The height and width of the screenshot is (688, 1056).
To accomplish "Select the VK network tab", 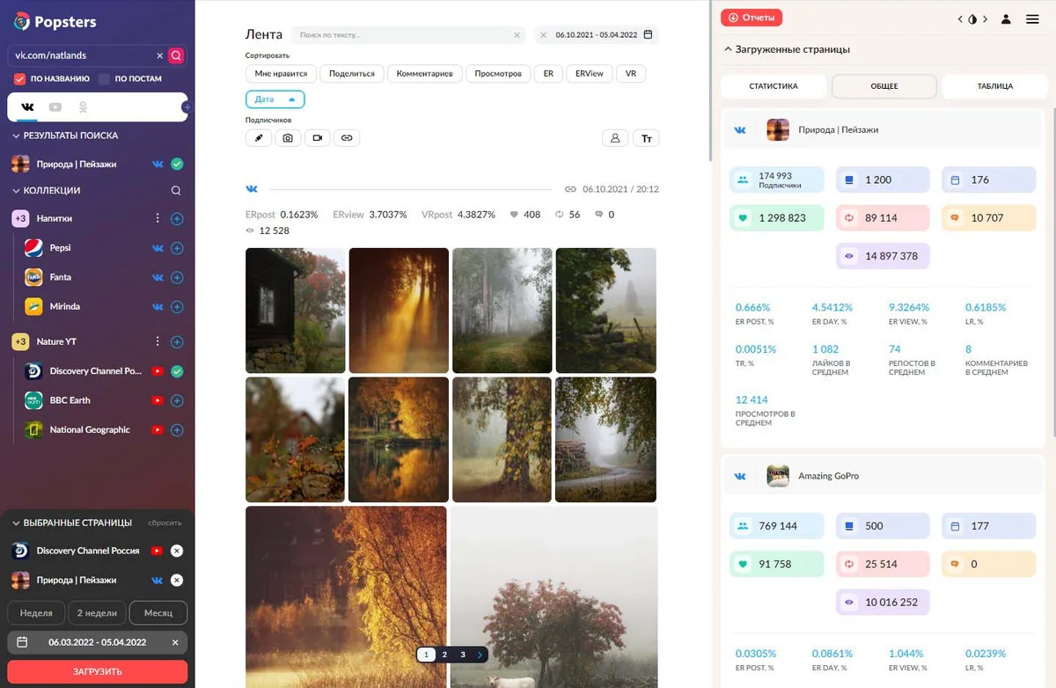I will [27, 107].
